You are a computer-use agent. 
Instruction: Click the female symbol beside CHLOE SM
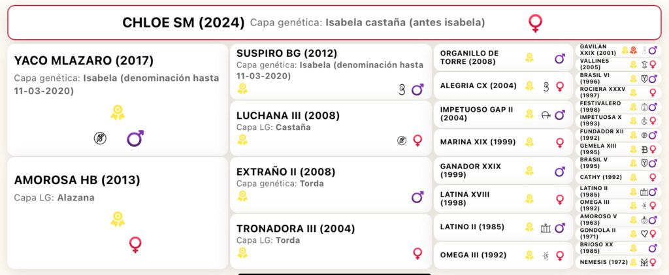point(535,23)
